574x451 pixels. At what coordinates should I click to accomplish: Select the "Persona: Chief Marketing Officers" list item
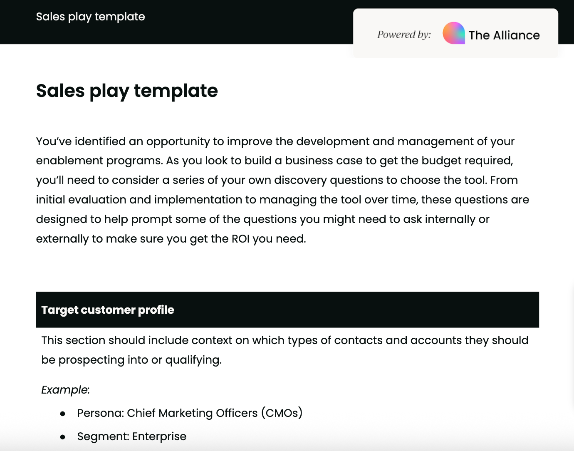point(190,413)
